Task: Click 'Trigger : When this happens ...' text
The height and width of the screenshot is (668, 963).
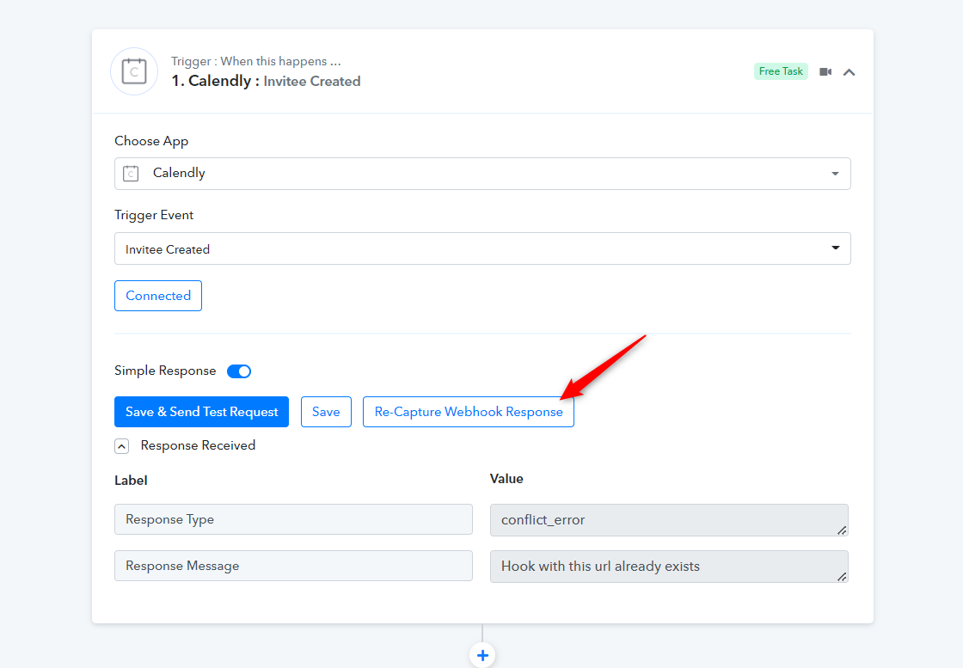Action: [256, 61]
